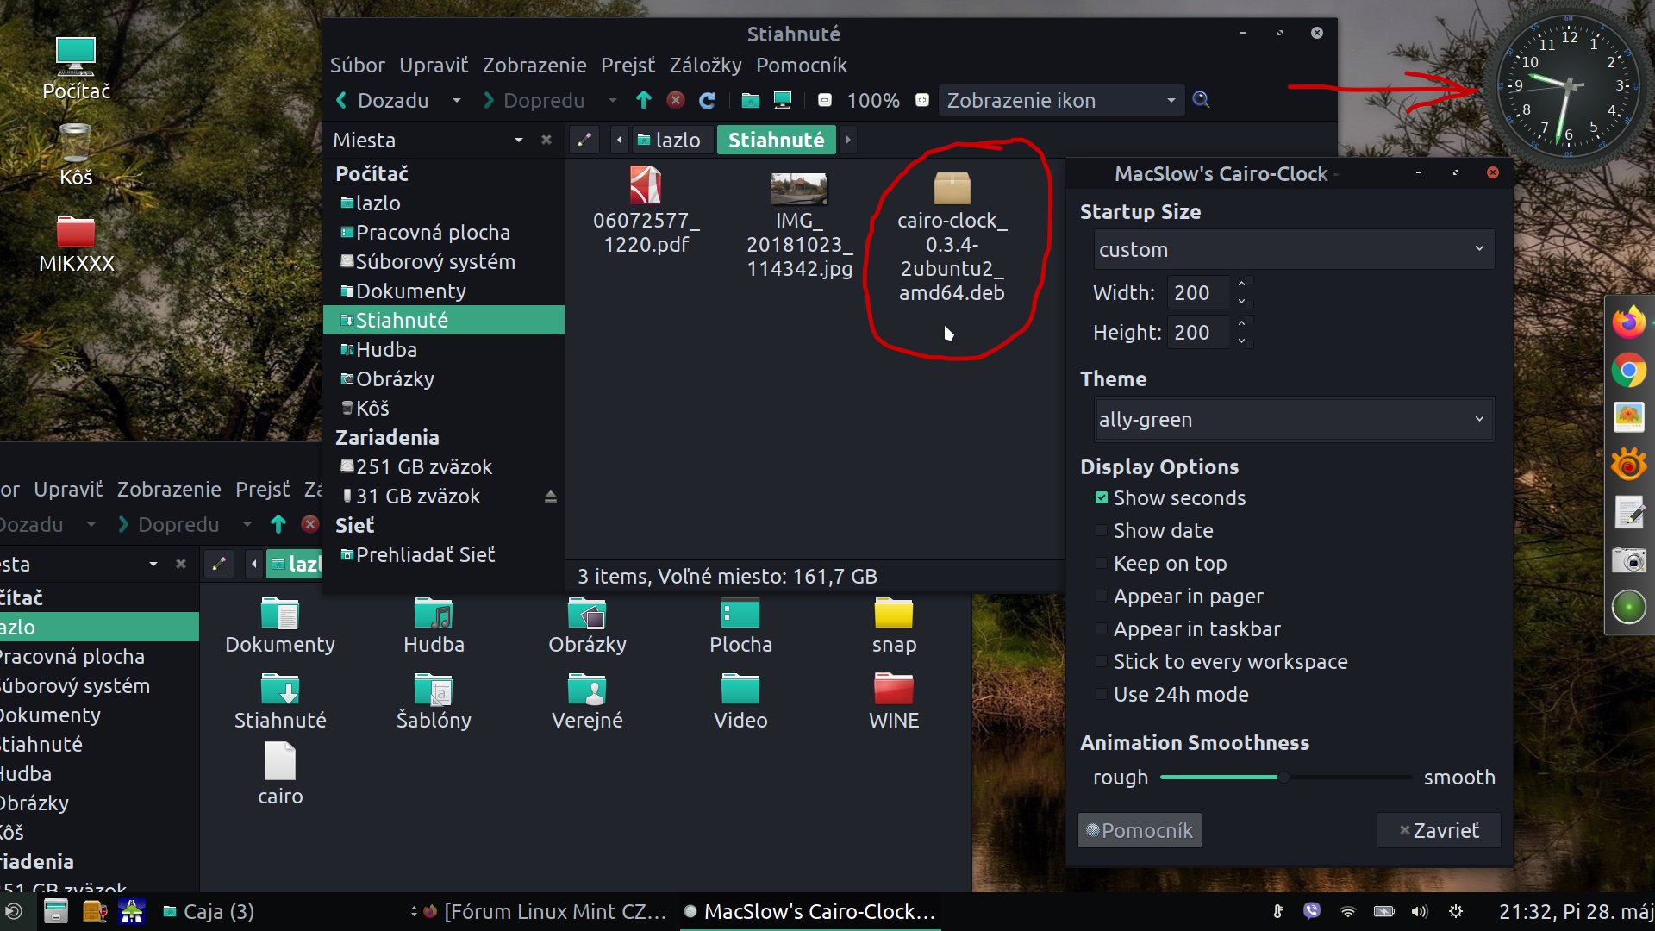The width and height of the screenshot is (1655, 931).
Task: Click the Reload icon in Caja toolbar
Action: (707, 101)
